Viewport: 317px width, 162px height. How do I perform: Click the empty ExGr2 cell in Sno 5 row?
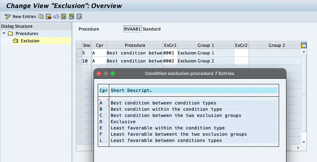241,53
